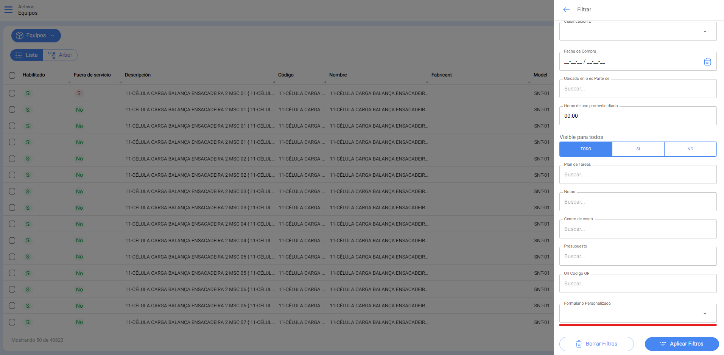Viewport: 724px width, 355px height.
Task: Open the Fecha de Compra calendar picker
Action: click(707, 62)
